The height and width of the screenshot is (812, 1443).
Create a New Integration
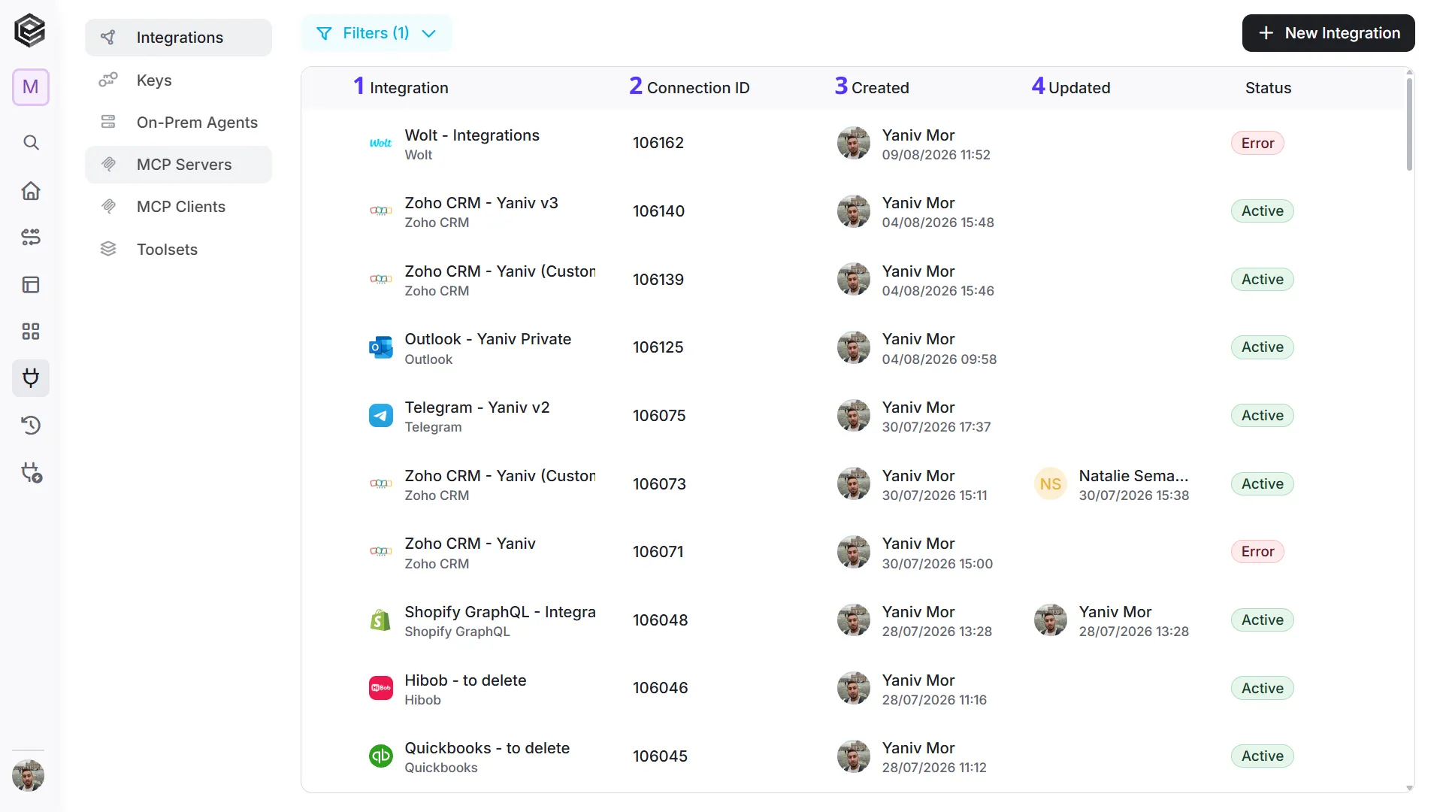click(x=1328, y=33)
